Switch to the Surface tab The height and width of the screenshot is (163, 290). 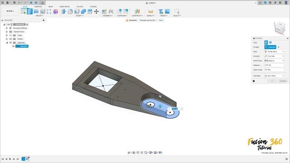click(x=38, y=7)
